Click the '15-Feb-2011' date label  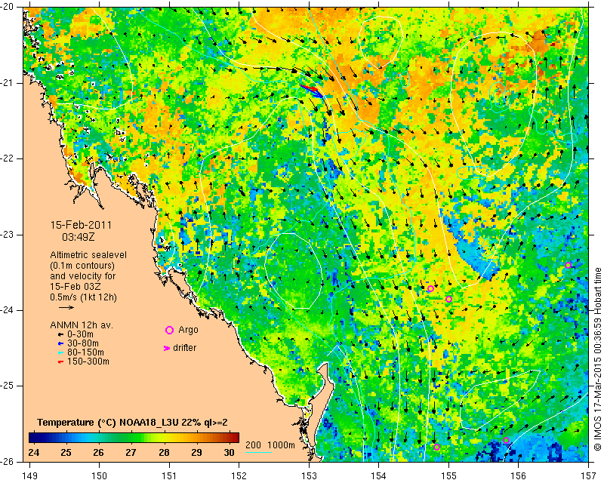(x=81, y=225)
